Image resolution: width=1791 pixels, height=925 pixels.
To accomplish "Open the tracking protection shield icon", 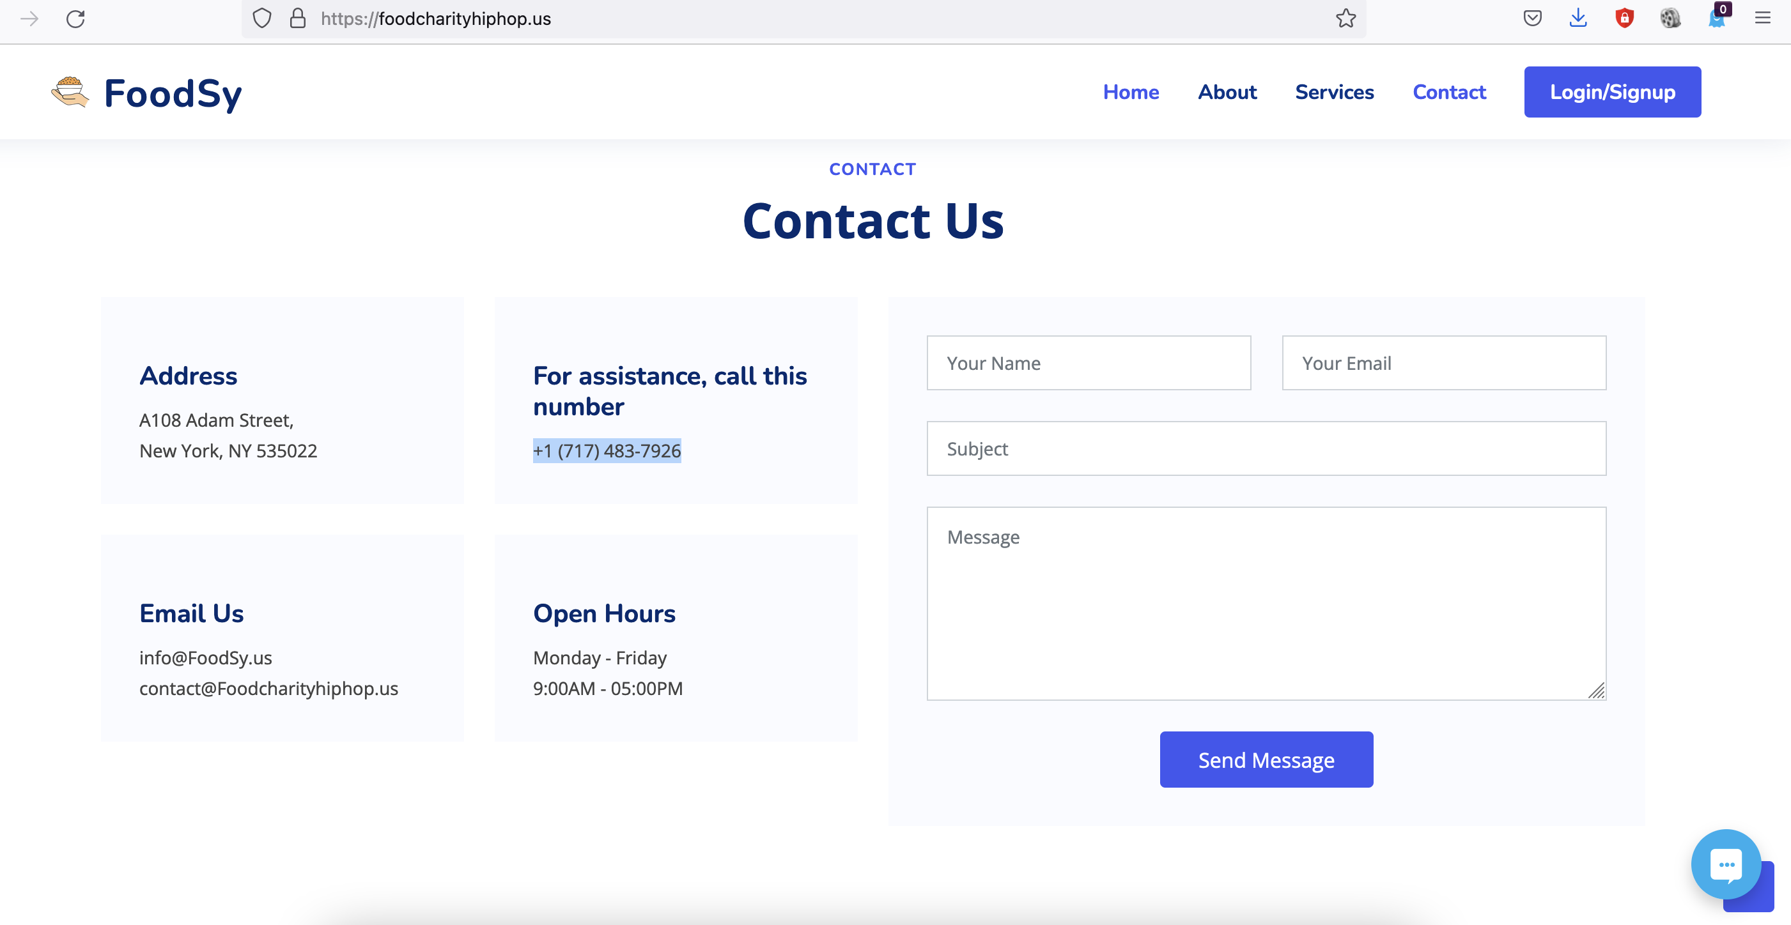I will tap(261, 19).
